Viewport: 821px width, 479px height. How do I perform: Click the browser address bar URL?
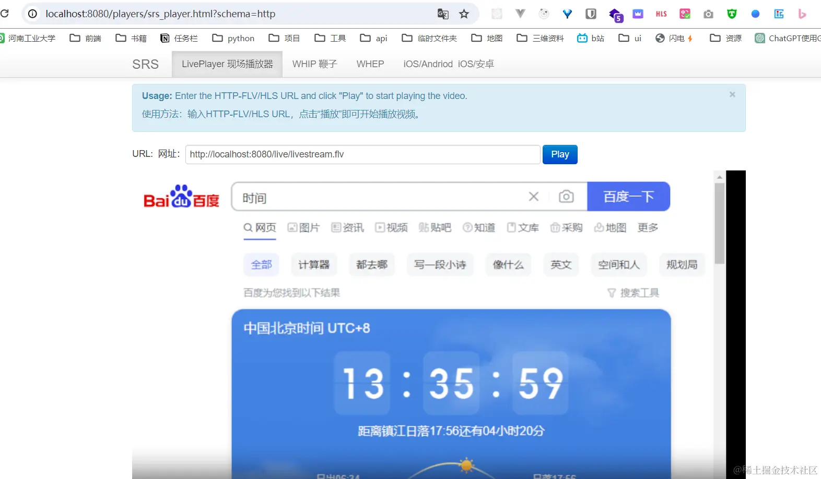tap(160, 14)
